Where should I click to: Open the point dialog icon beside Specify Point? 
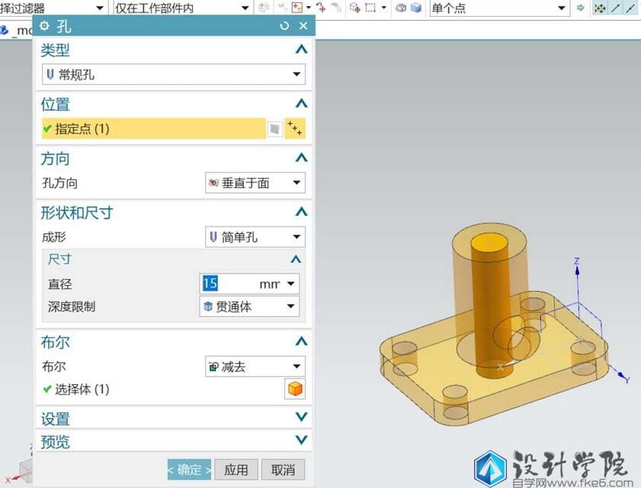point(295,128)
